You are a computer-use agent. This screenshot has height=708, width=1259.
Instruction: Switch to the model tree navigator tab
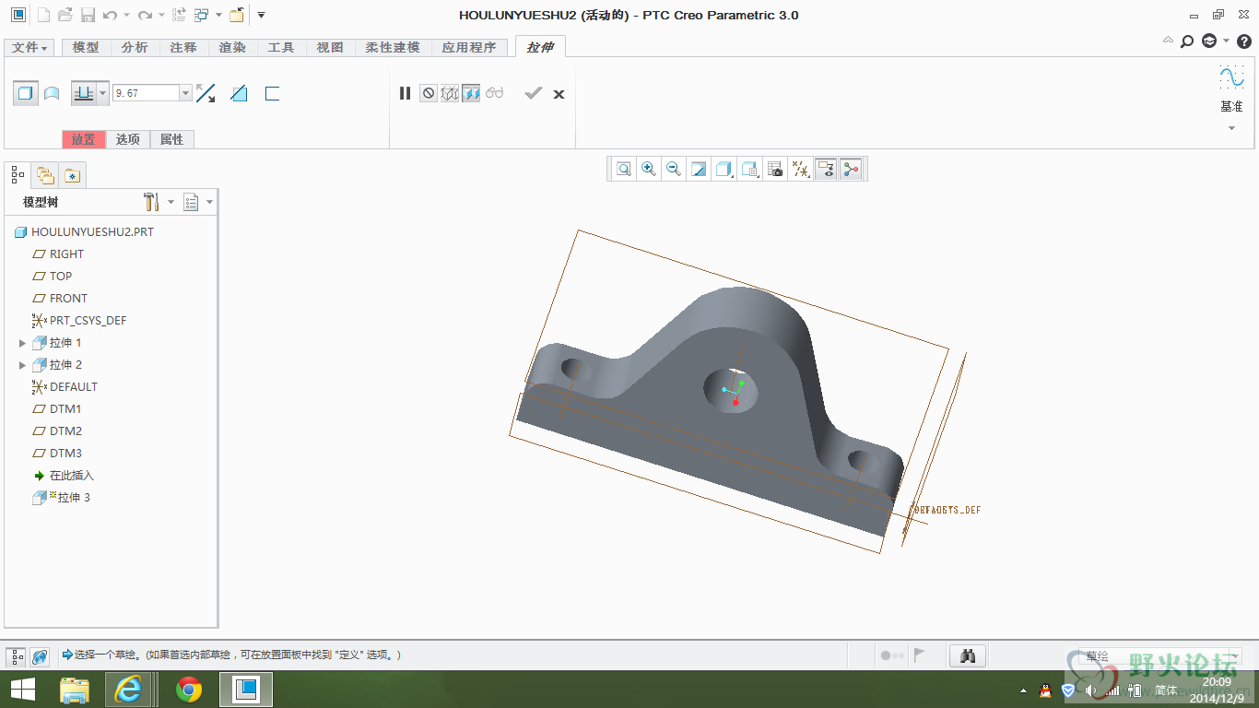18,174
